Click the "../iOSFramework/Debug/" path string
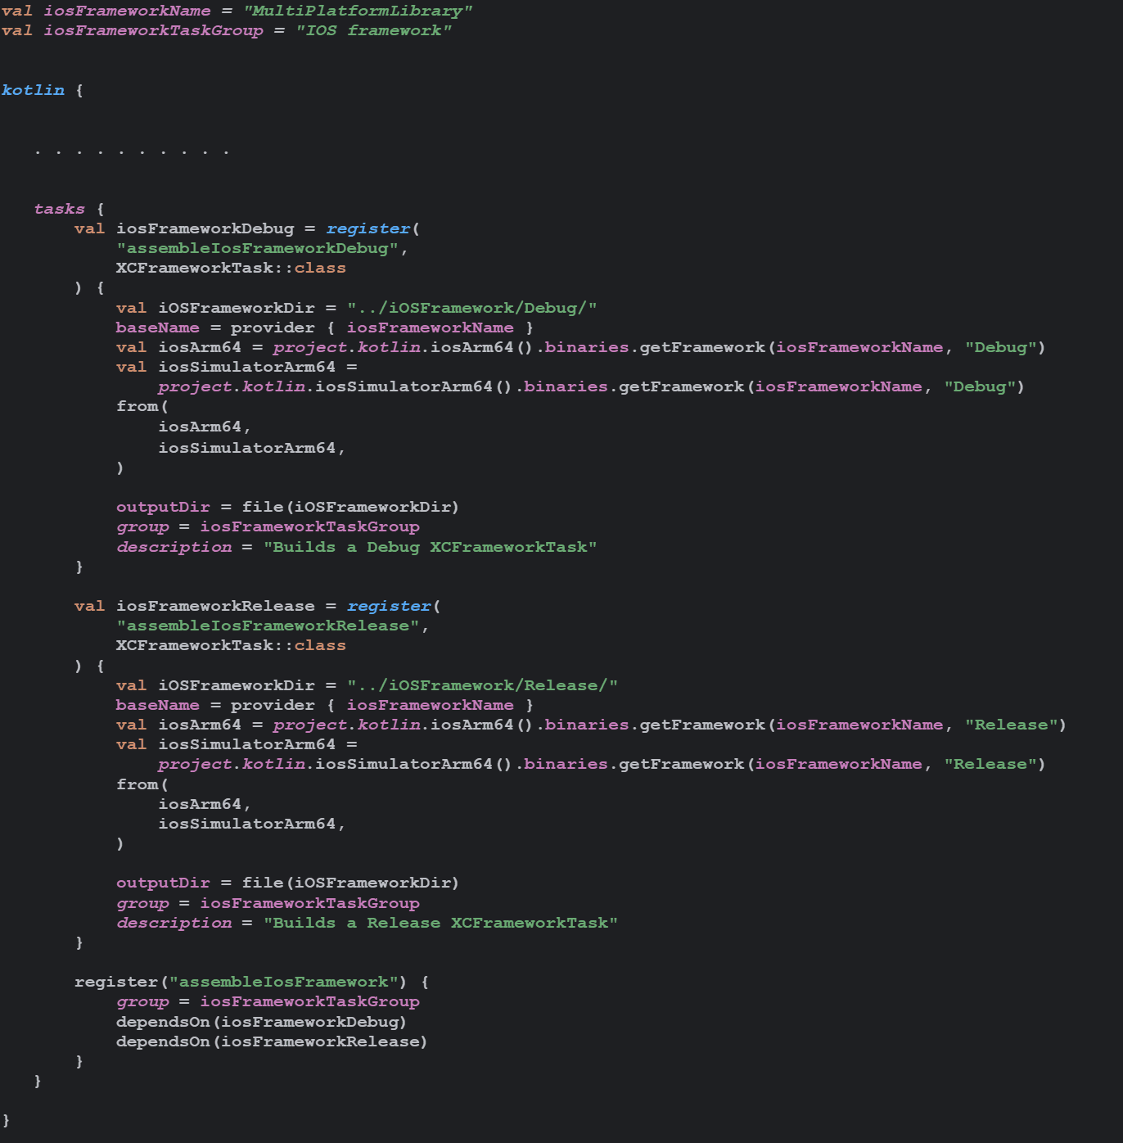 [x=471, y=308]
